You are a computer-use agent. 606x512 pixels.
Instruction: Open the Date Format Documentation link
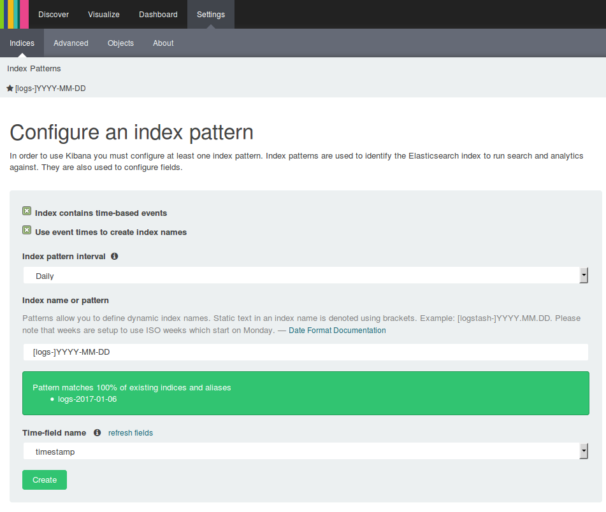coord(337,330)
